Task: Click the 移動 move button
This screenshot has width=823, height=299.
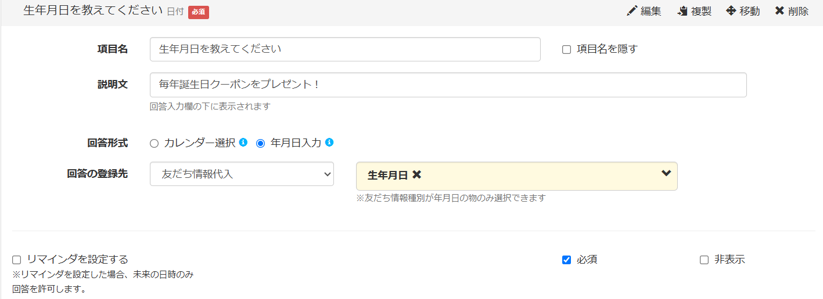Action: (x=743, y=11)
